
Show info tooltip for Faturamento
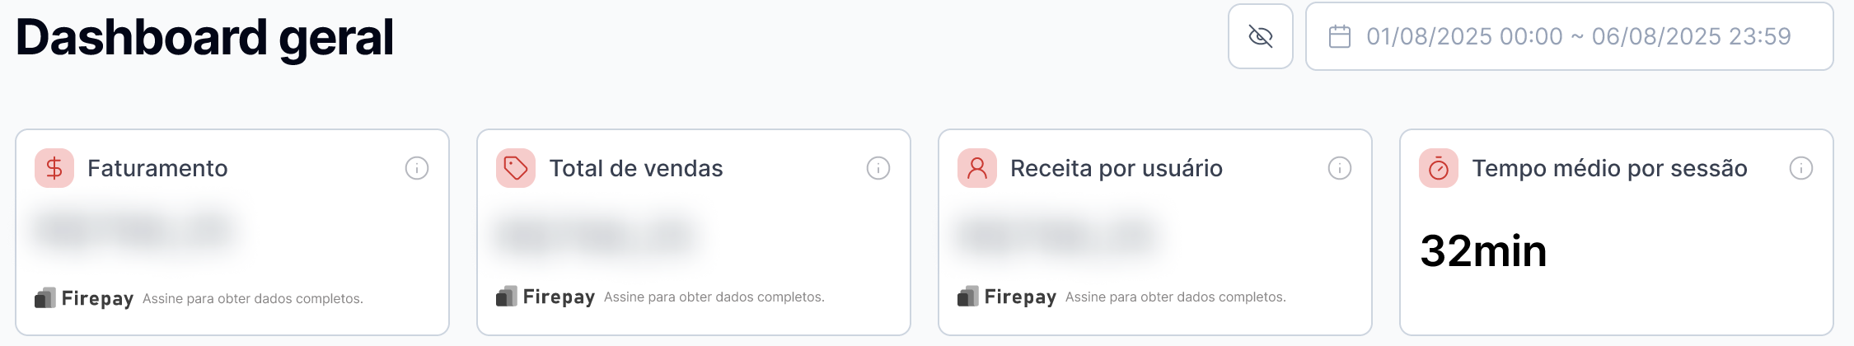click(x=417, y=168)
